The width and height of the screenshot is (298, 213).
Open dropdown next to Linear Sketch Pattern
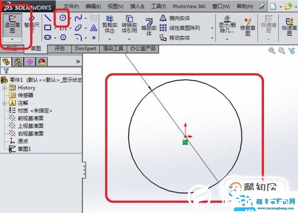coord(212,28)
